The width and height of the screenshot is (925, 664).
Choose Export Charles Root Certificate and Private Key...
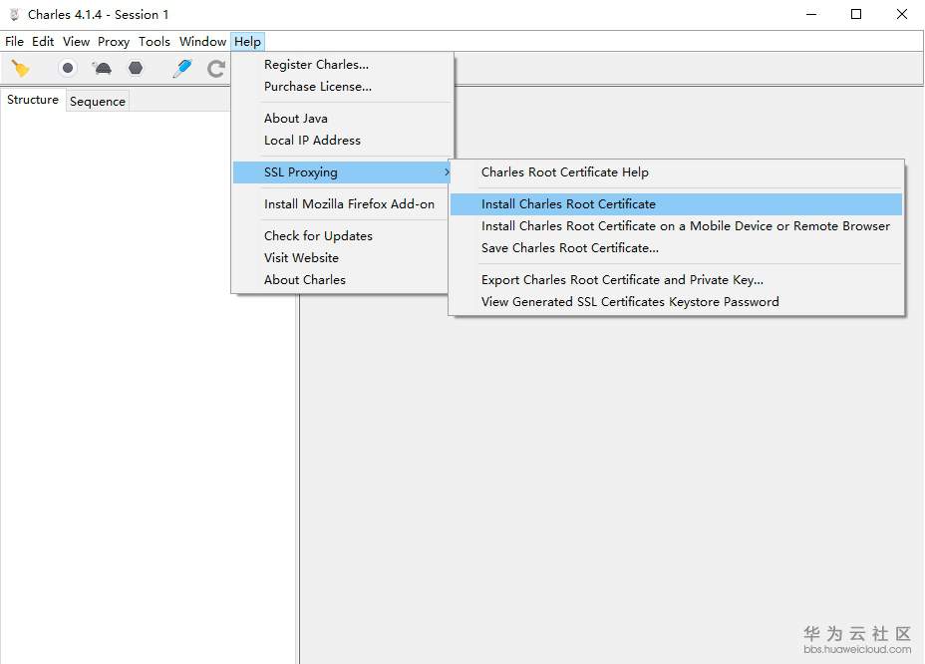pos(676,280)
